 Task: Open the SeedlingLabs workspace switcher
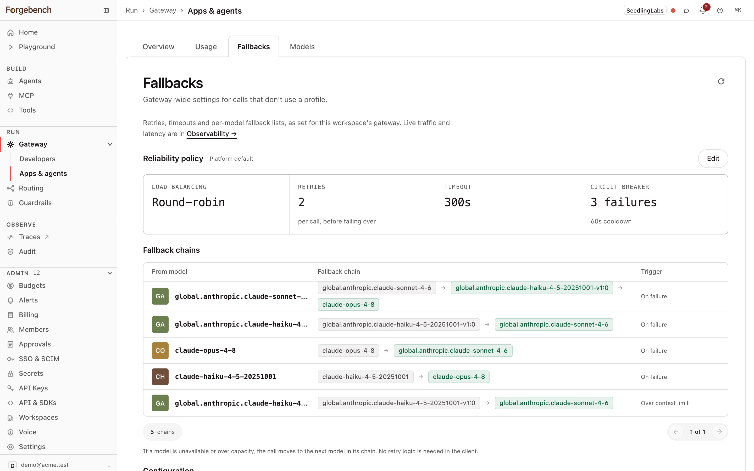click(645, 10)
